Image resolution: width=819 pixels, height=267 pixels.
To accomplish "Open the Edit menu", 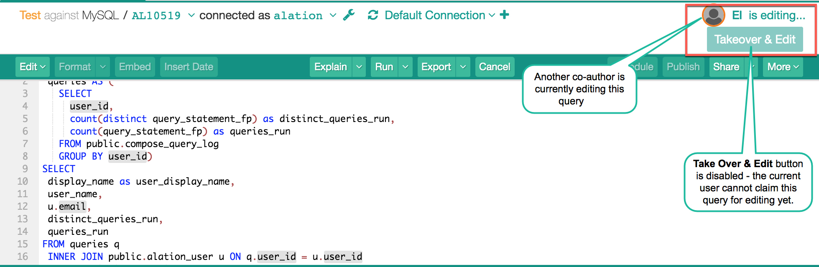I will (x=33, y=67).
